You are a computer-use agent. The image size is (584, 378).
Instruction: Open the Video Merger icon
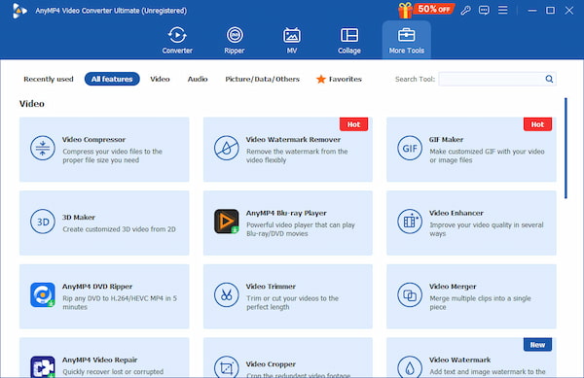tap(410, 294)
